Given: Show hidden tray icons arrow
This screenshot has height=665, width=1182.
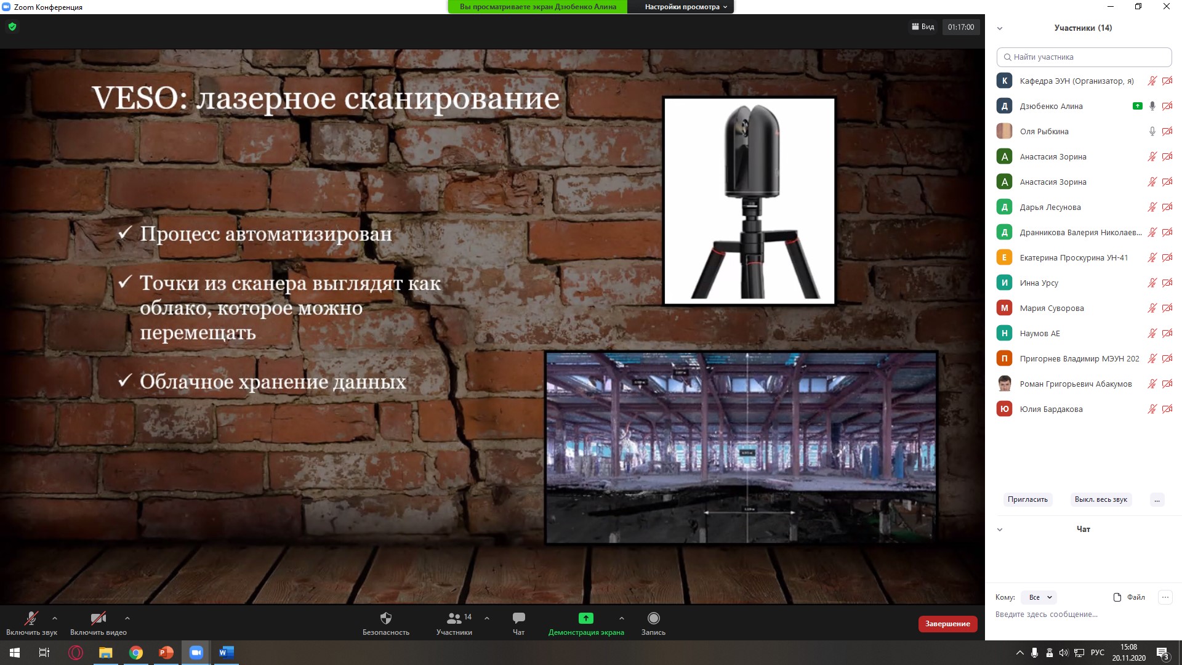Looking at the screenshot, I should 1019,653.
